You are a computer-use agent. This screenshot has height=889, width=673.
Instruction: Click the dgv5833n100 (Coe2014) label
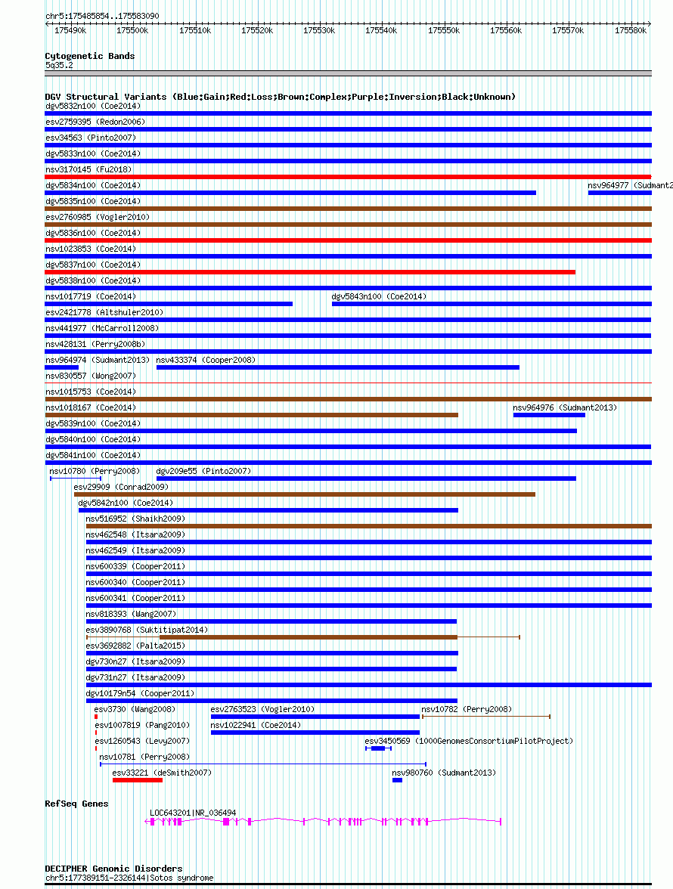tap(93, 153)
